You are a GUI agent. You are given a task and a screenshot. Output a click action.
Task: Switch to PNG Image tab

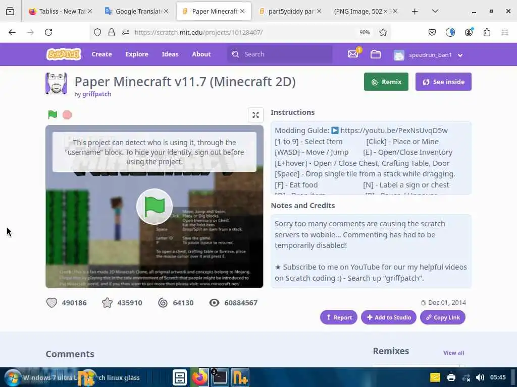click(366, 12)
